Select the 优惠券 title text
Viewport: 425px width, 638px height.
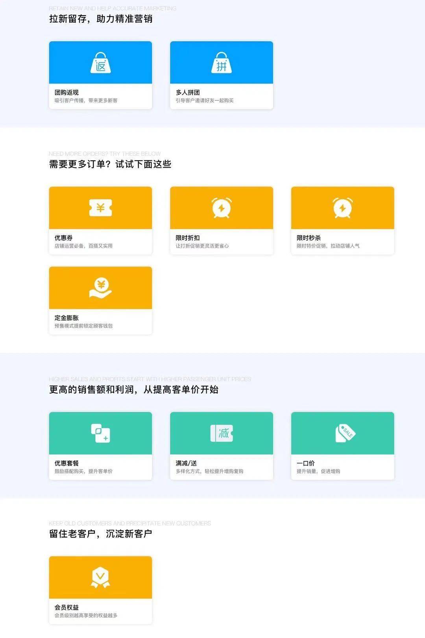pyautogui.click(x=63, y=238)
